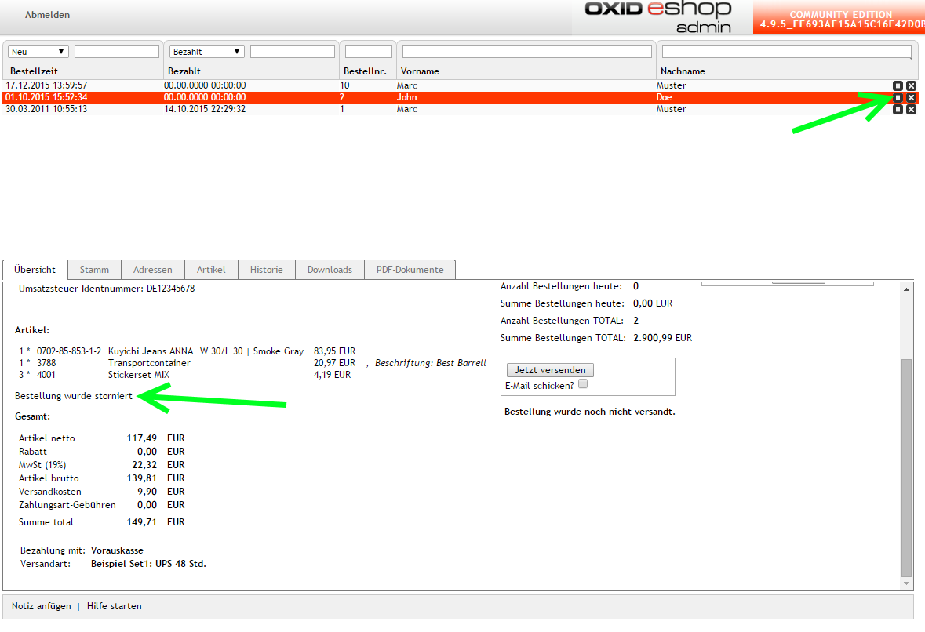Open the Downloads tab

point(330,270)
